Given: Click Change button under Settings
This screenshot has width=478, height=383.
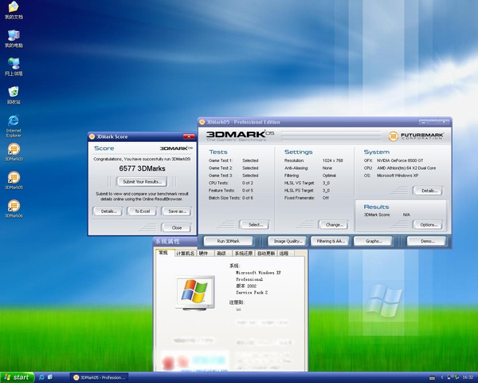Looking at the screenshot, I should (x=334, y=225).
